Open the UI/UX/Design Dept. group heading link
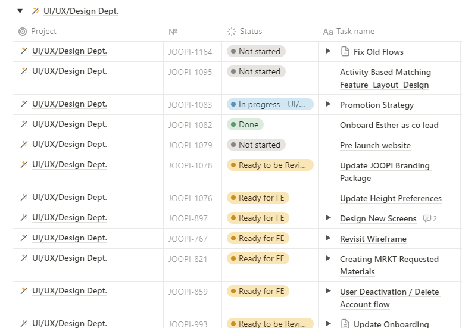 (81, 11)
